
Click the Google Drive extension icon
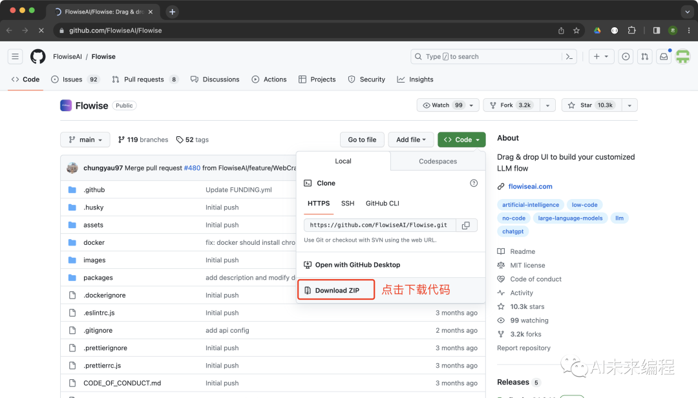point(597,30)
